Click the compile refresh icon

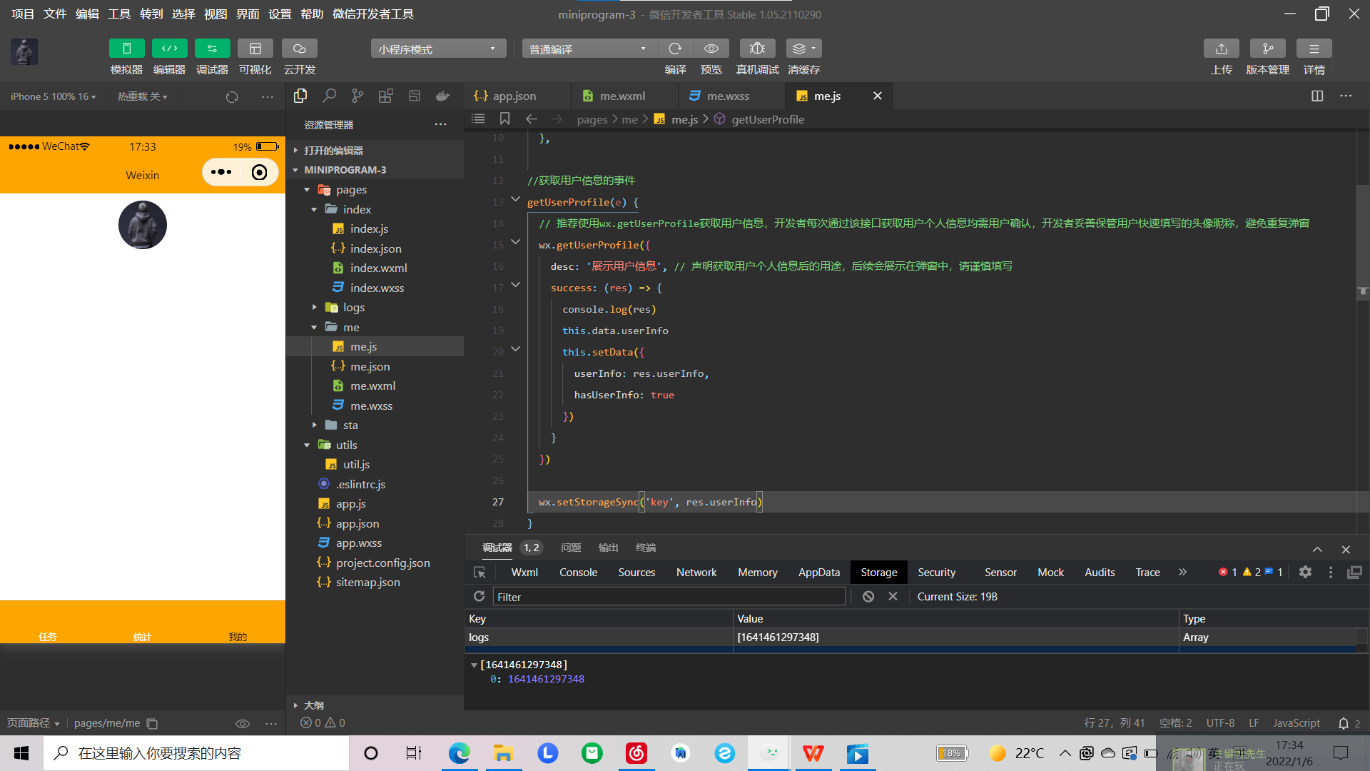pyautogui.click(x=675, y=49)
